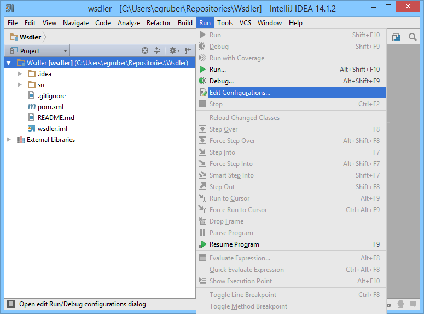Open the Edit menu

point(30,23)
